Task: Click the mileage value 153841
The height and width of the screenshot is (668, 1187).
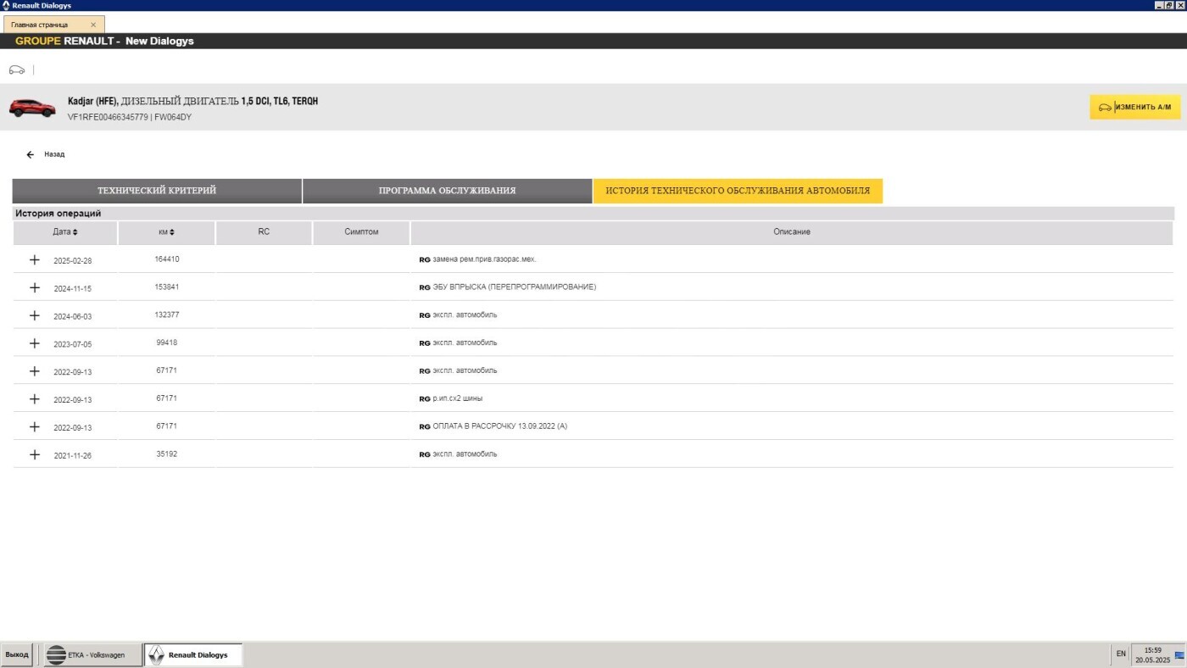Action: [166, 287]
